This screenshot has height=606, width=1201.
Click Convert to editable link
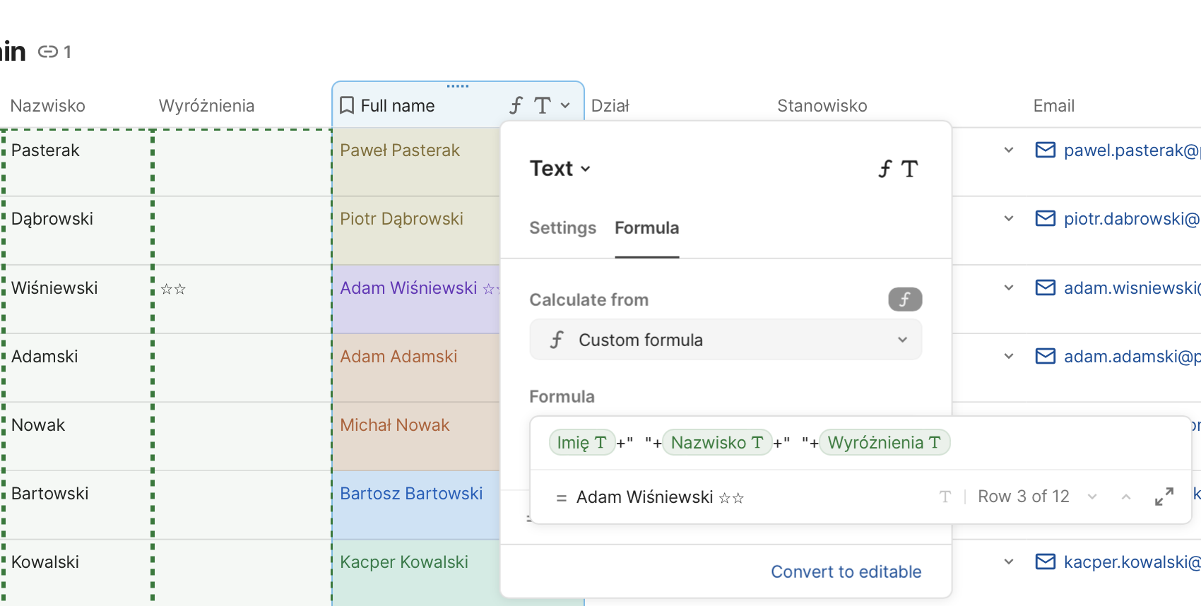(846, 571)
